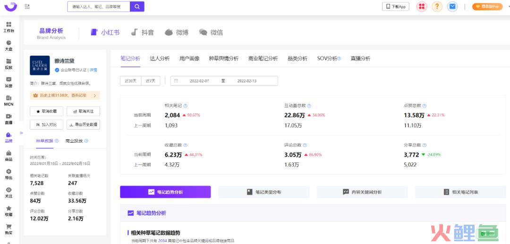Screen dimensions: 510x244
Task: Switch platform to 微信
Action: [211, 32]
